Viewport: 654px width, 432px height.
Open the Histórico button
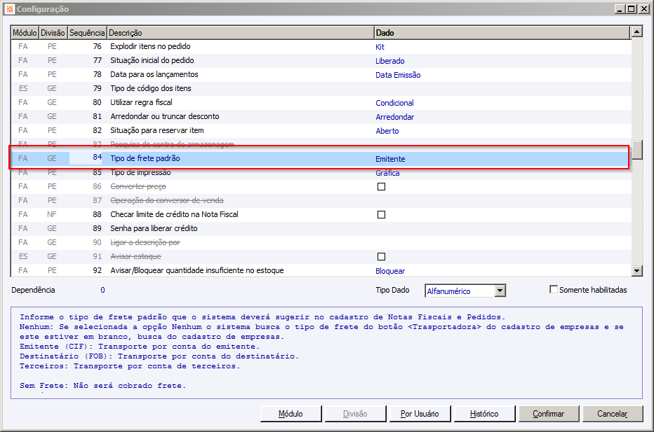483,414
